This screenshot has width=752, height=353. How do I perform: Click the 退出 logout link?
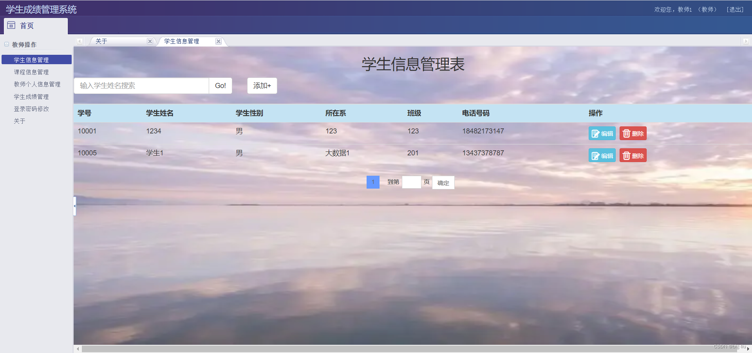click(735, 9)
